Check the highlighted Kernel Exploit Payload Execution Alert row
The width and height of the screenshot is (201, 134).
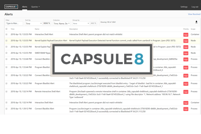6,41
